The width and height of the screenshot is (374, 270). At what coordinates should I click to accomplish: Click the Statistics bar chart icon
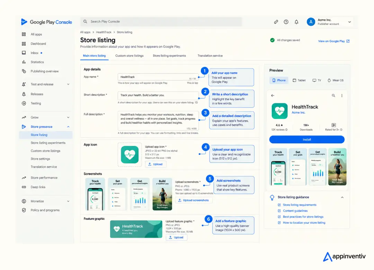tap(24, 62)
